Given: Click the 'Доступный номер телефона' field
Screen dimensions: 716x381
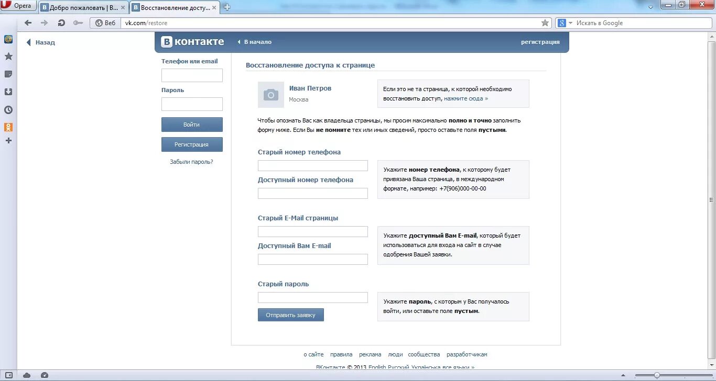Looking at the screenshot, I should click(313, 194).
